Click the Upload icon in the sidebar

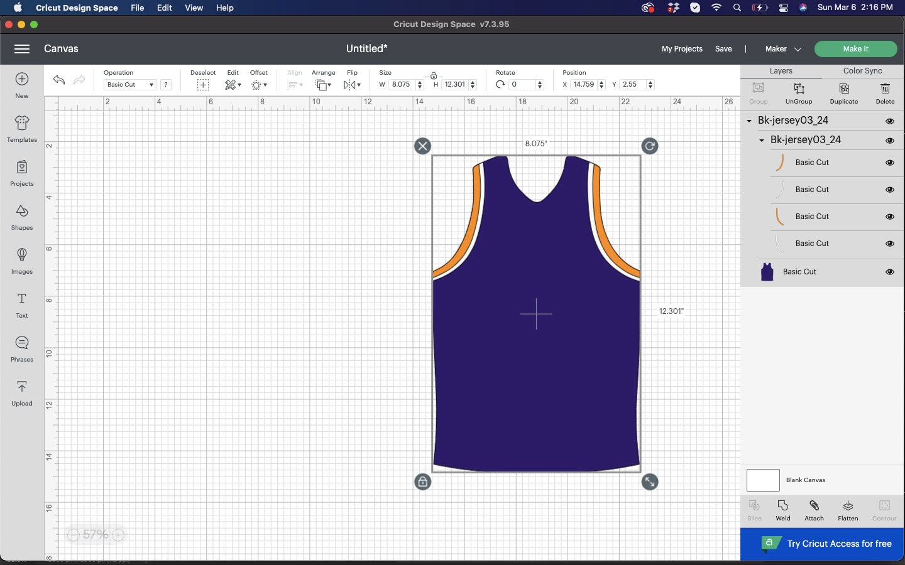point(21,392)
